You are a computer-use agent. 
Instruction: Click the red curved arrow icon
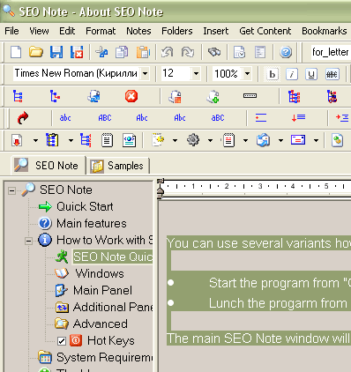(x=23, y=118)
